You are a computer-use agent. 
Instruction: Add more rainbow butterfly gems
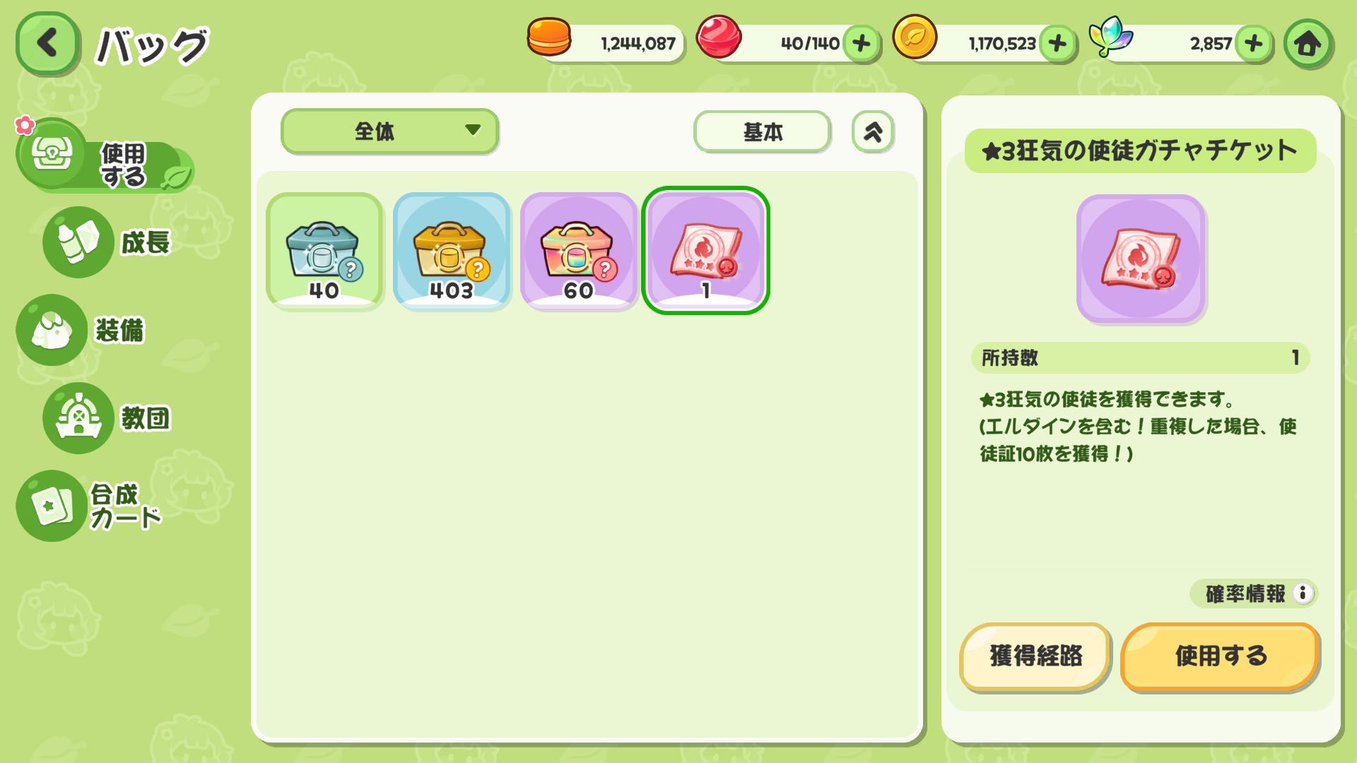(1254, 44)
